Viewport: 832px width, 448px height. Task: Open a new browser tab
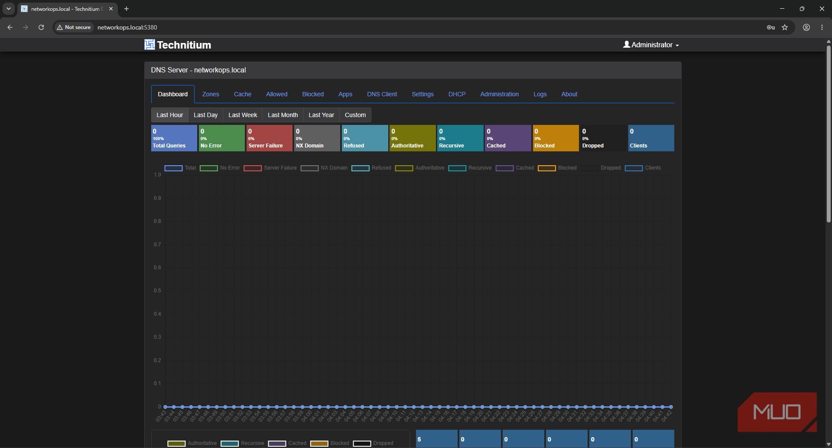click(x=127, y=9)
